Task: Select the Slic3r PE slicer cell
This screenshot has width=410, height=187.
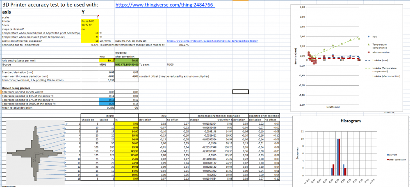Action: point(90,25)
